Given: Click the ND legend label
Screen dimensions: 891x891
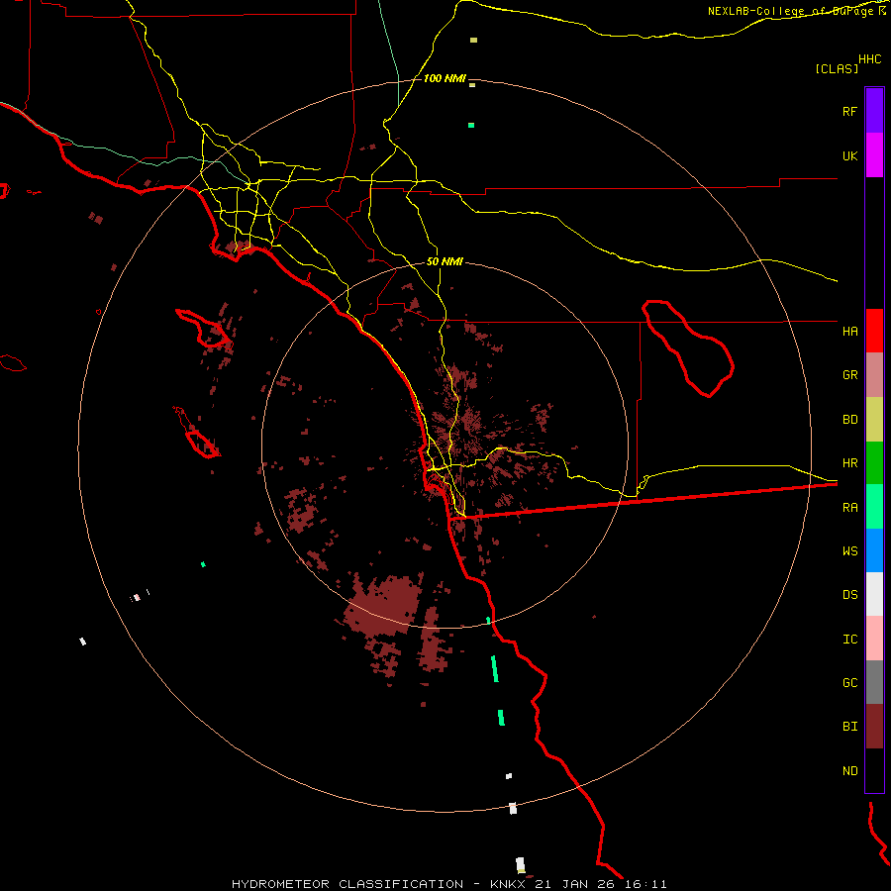Looking at the screenshot, I should pyautogui.click(x=849, y=771).
